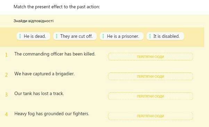Click drop zone beside 'We have captured a brigadier.'
Viewport: 209px width, 127px height.
click(x=150, y=76)
